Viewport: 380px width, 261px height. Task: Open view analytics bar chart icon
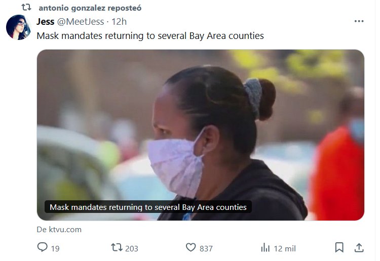[x=265, y=248]
